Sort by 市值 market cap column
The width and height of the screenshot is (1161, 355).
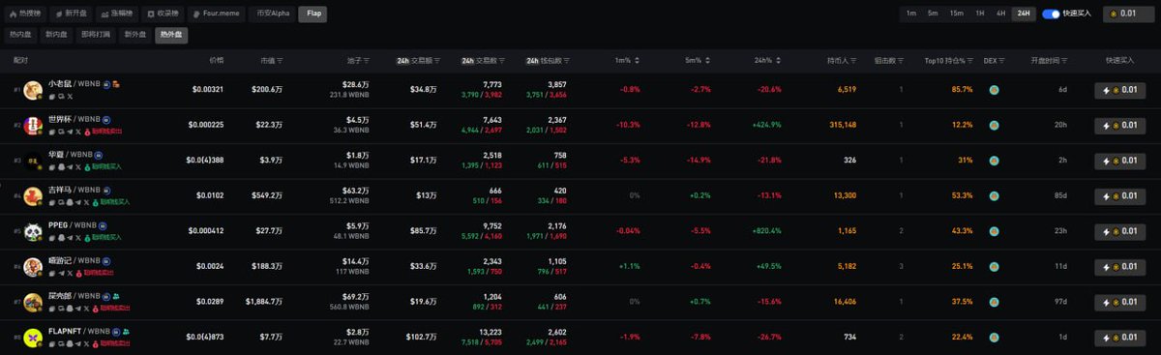click(x=271, y=60)
